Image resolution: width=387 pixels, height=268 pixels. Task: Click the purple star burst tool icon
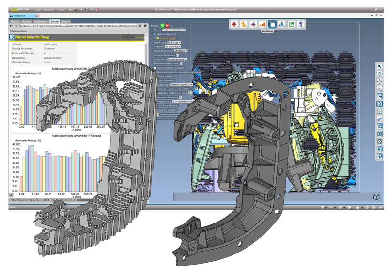tap(253, 24)
